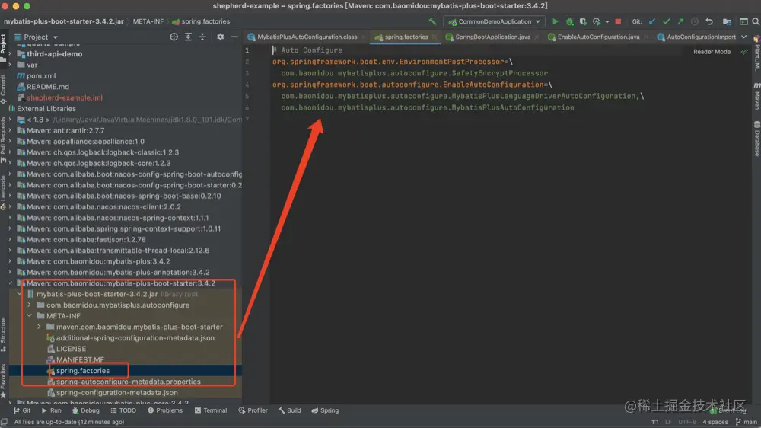Switch to SpringBootApplication.java tab
This screenshot has height=428, width=761.
coord(492,37)
